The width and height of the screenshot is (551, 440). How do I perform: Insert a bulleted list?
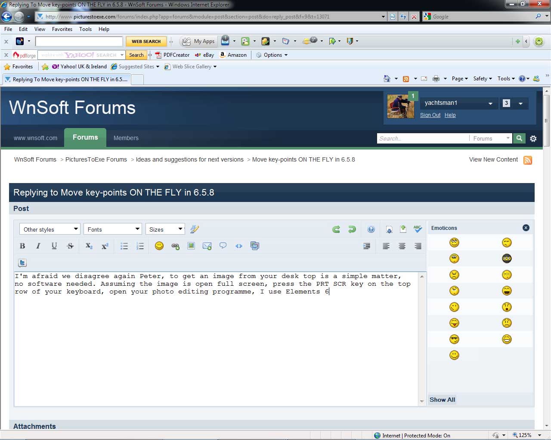pos(124,246)
